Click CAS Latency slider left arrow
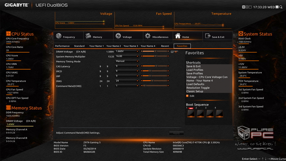This screenshot has width=286, height=161. [x=142, y=66]
